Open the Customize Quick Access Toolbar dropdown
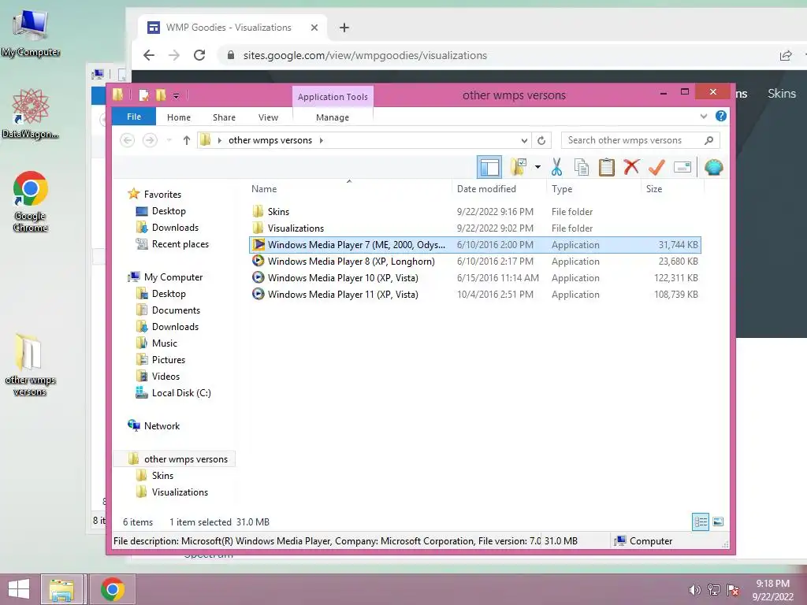 (176, 95)
